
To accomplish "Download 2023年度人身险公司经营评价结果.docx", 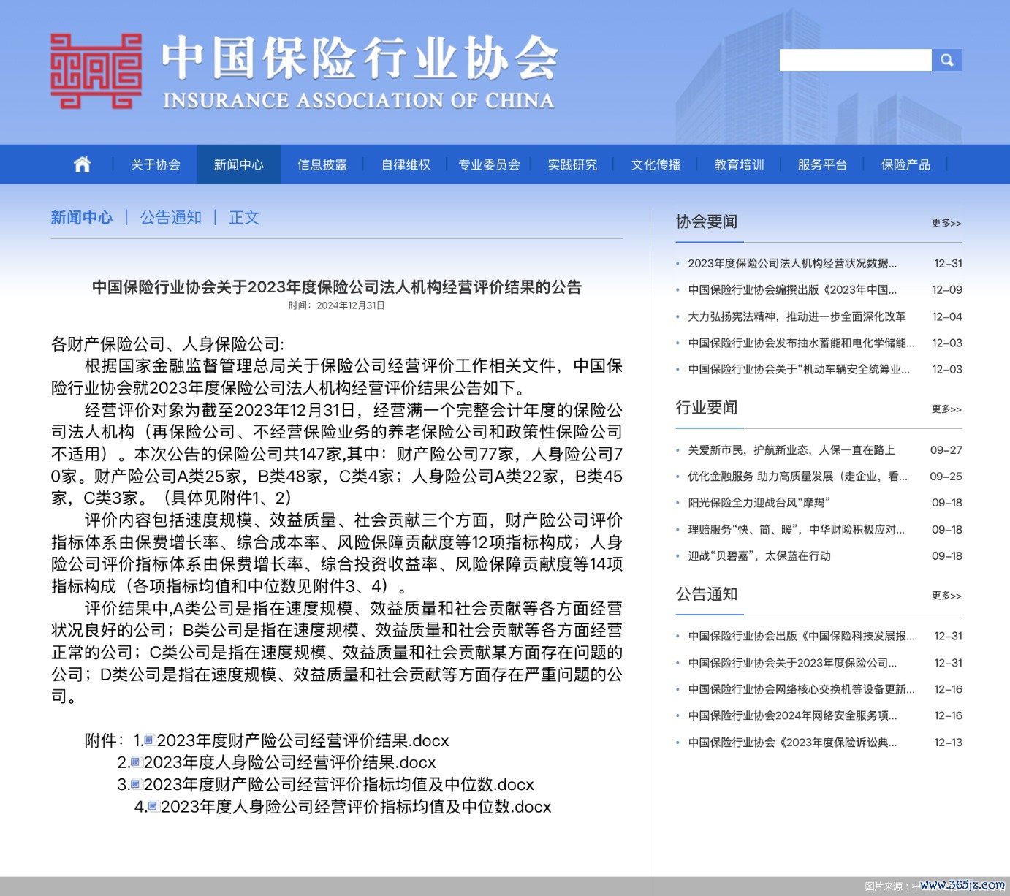I will [x=290, y=762].
